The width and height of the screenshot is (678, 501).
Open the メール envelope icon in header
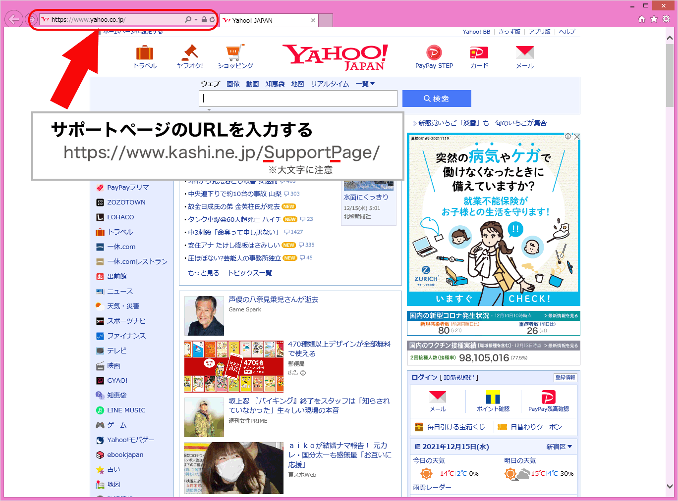[525, 52]
